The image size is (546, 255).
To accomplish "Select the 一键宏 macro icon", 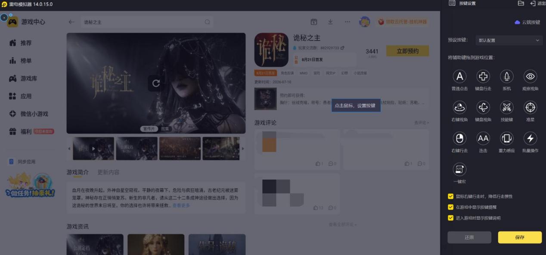I will point(459,169).
